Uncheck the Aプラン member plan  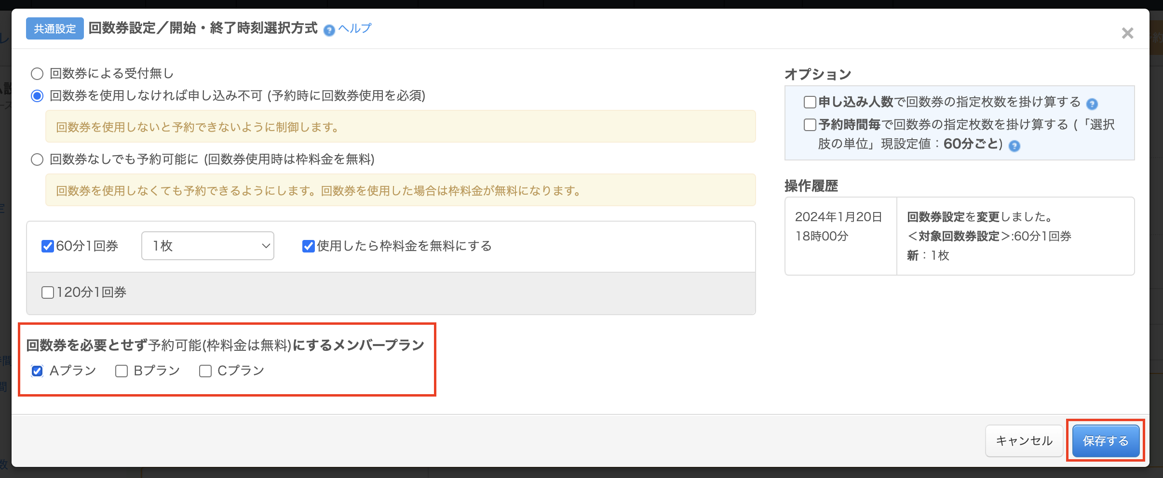click(x=37, y=371)
